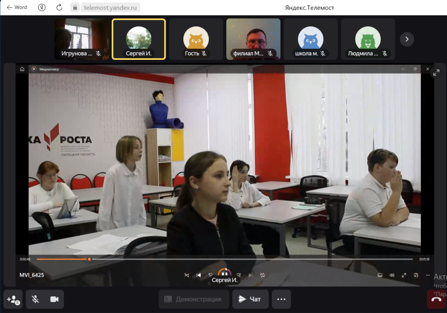Screen dimensions: 447x313
Task: Select филиал М... participant video tile
Action: pyautogui.click(x=253, y=39)
